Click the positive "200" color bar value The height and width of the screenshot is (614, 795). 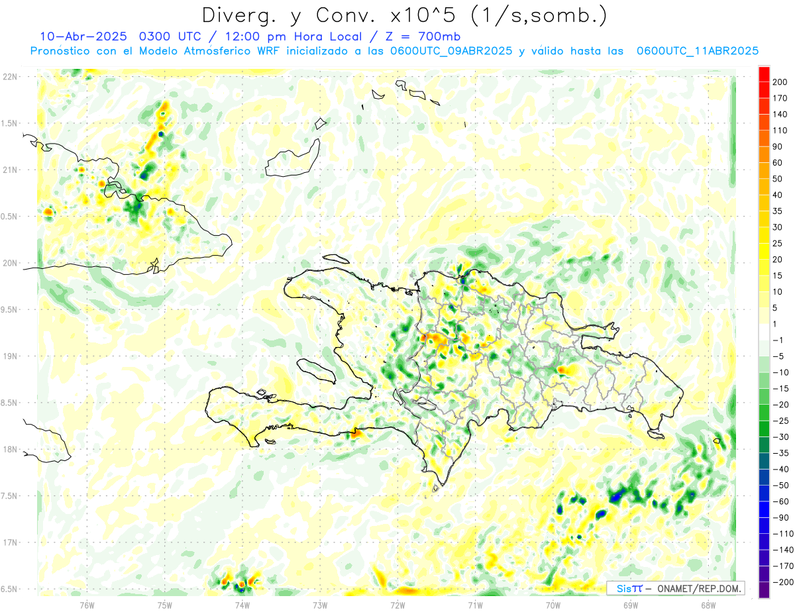(780, 82)
